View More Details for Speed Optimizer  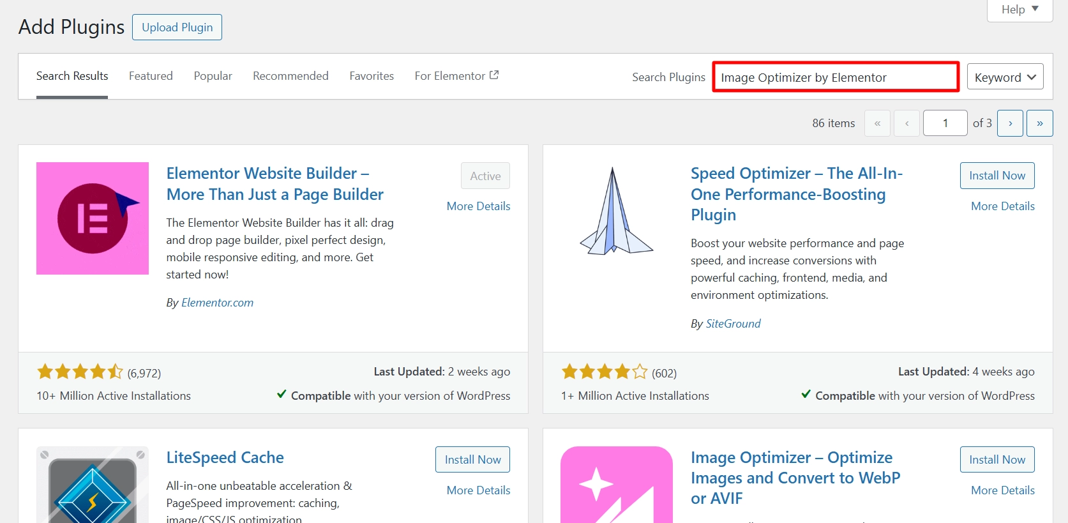point(1003,206)
